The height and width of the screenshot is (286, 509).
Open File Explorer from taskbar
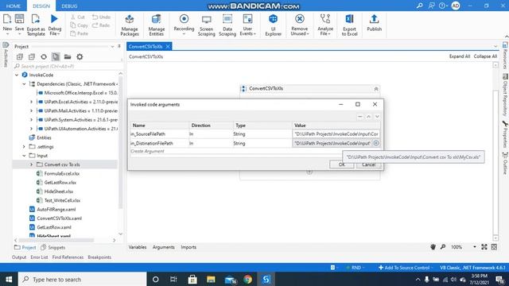[211, 279]
